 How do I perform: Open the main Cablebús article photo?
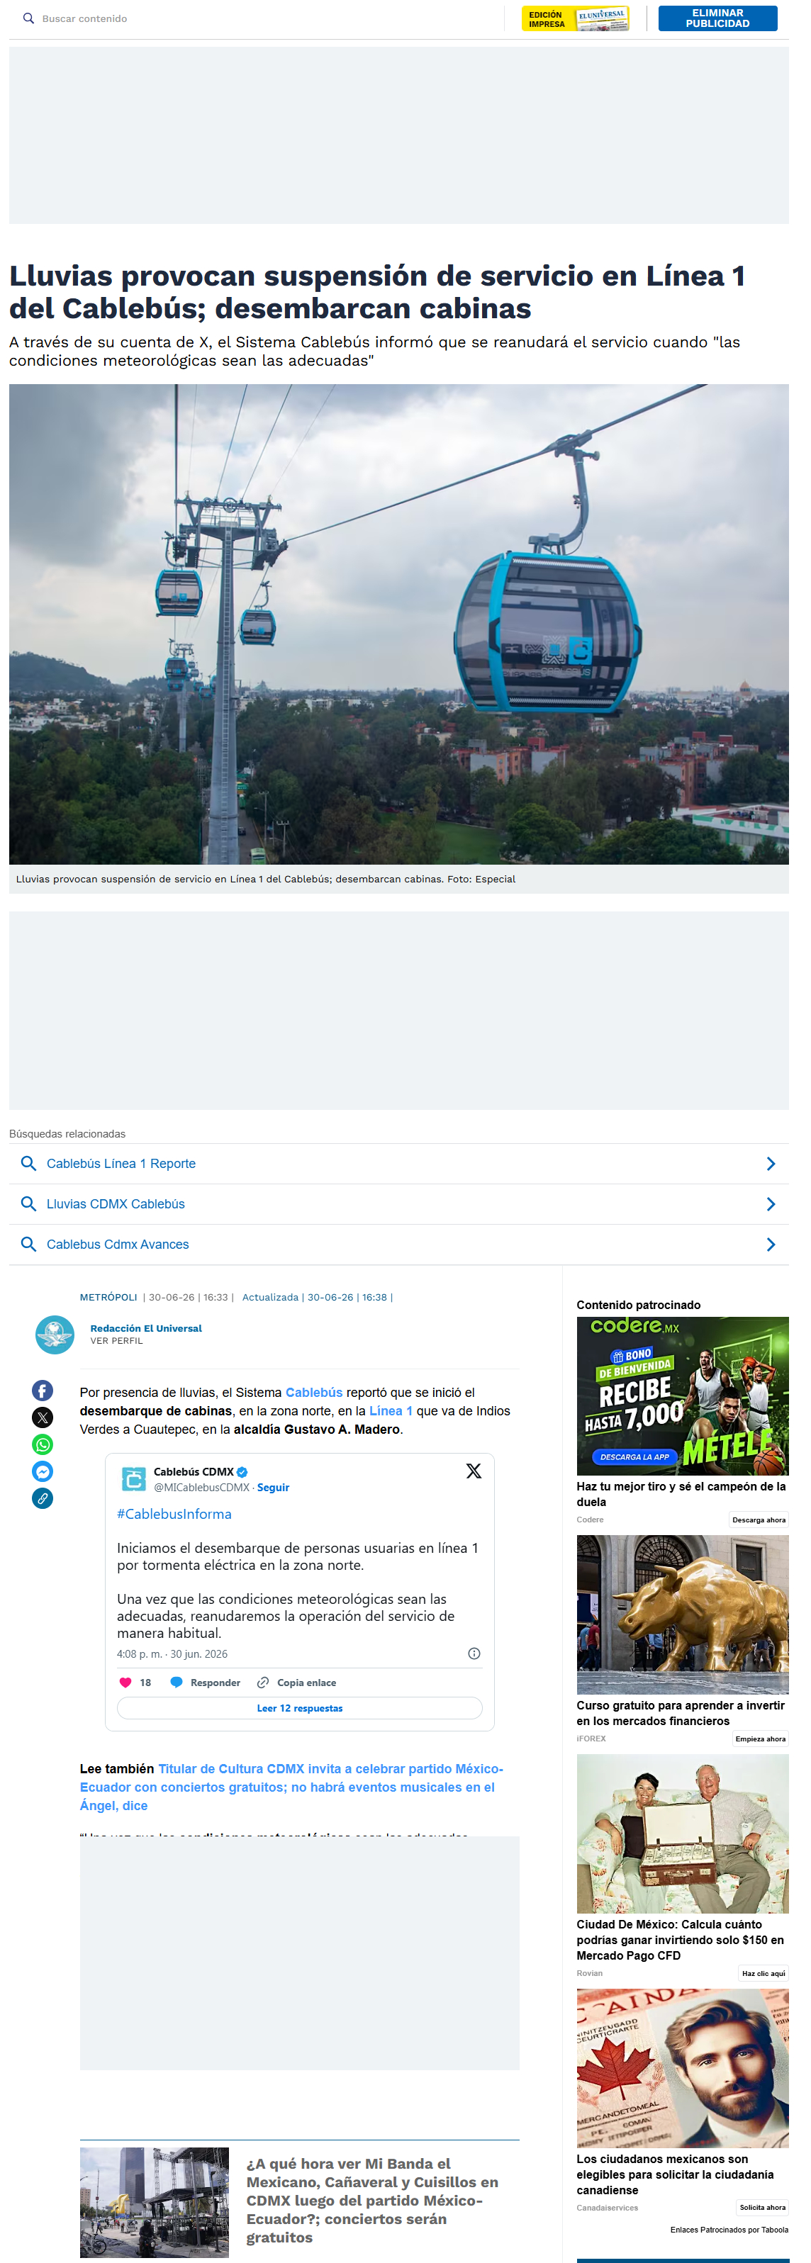399,624
